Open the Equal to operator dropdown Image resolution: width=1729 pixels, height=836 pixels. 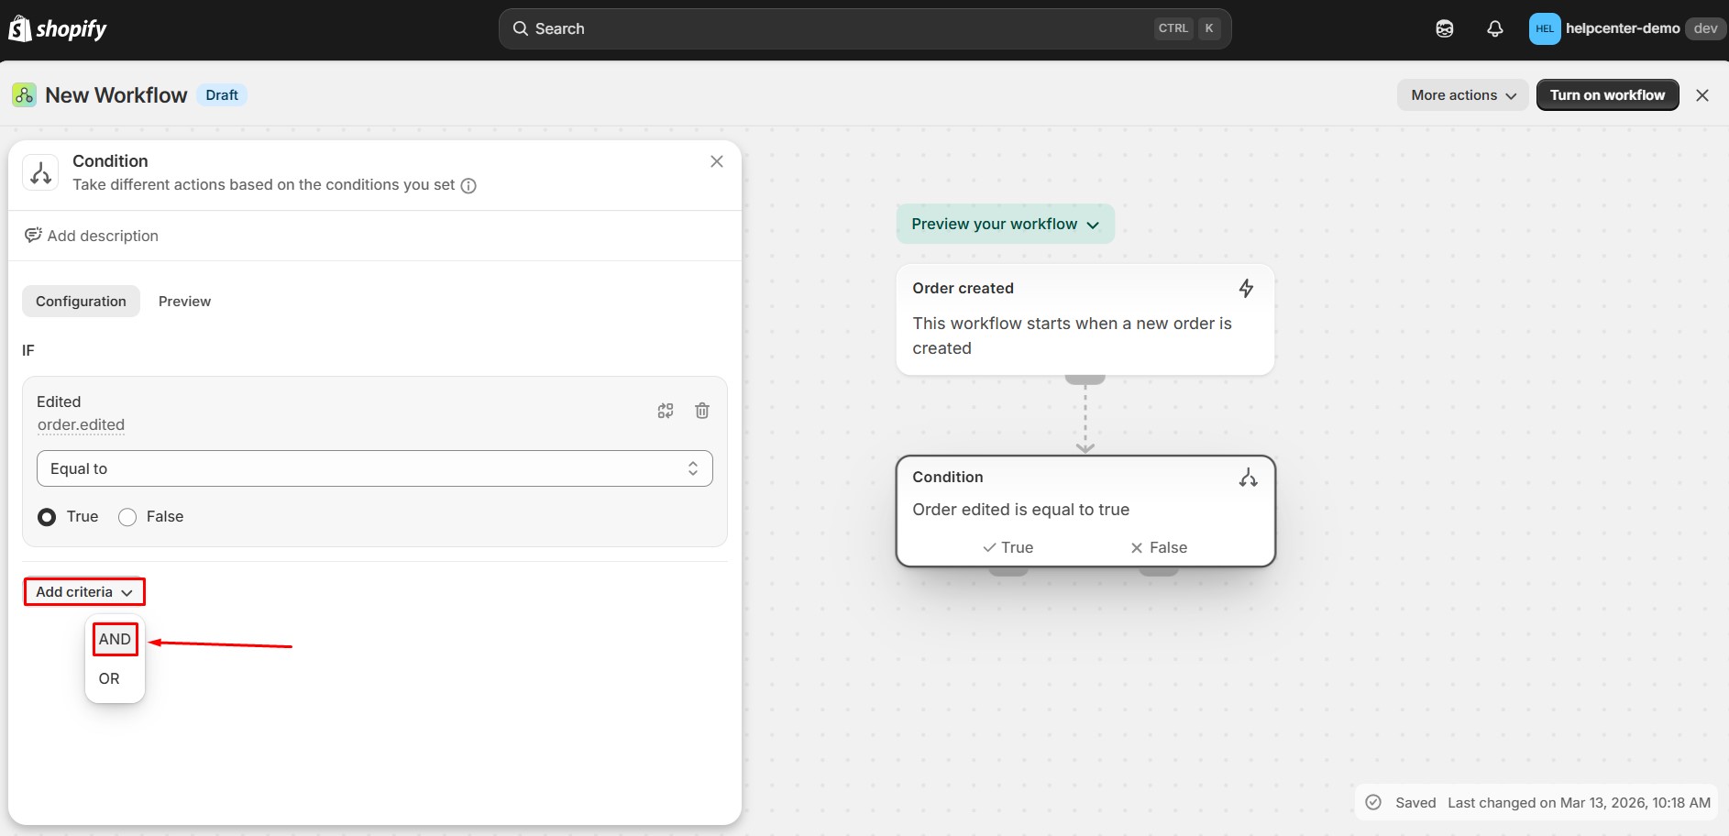[374, 468]
